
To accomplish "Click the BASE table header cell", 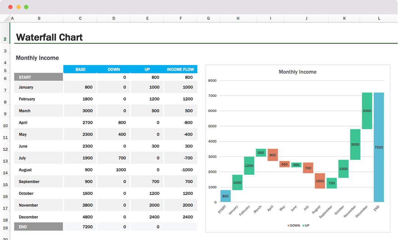I will click(80, 69).
